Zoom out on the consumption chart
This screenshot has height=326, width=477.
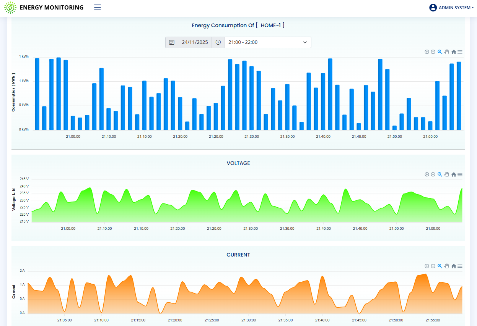pyautogui.click(x=433, y=52)
